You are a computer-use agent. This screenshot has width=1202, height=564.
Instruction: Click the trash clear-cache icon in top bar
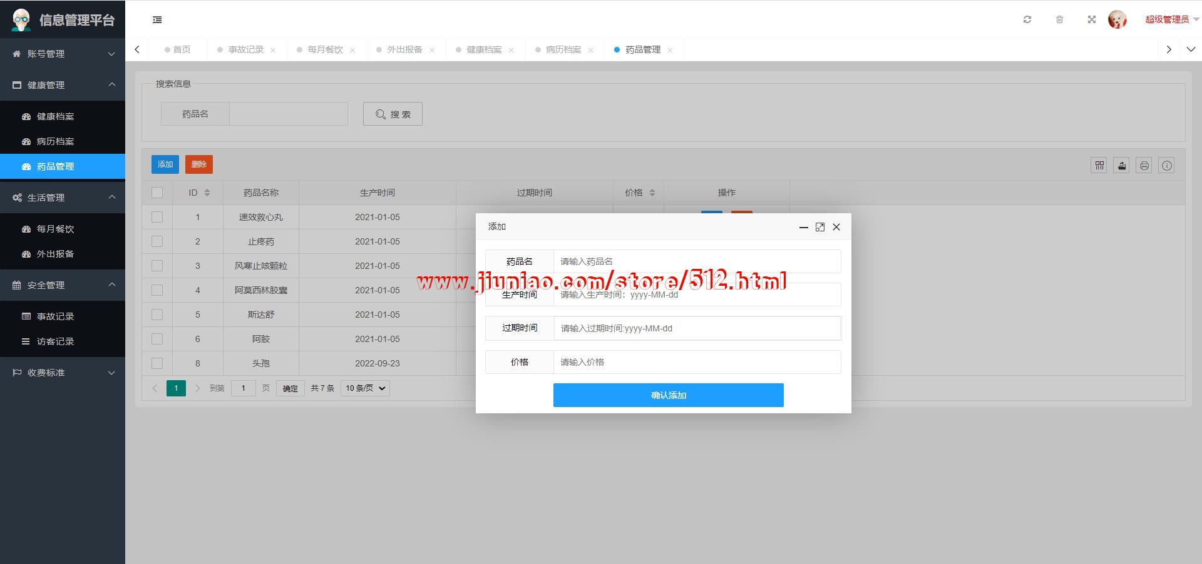(1059, 19)
